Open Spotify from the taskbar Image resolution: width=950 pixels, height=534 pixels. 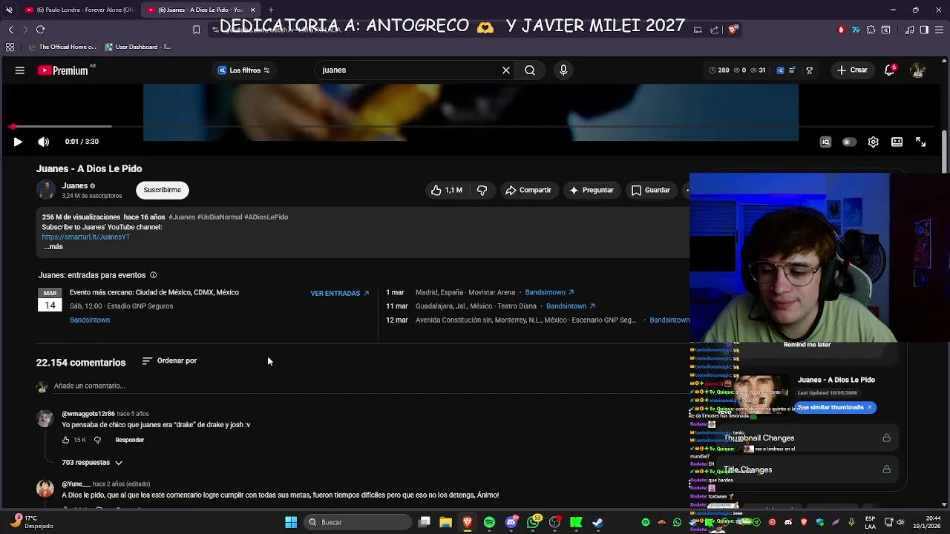click(489, 522)
